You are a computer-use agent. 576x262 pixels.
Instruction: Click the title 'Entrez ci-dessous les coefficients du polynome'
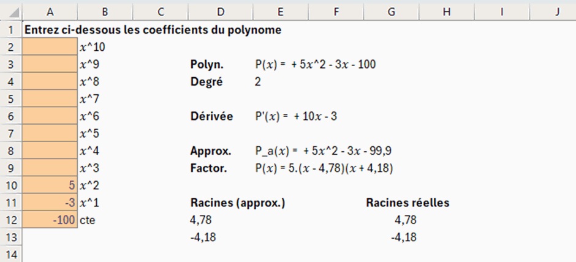click(x=152, y=29)
